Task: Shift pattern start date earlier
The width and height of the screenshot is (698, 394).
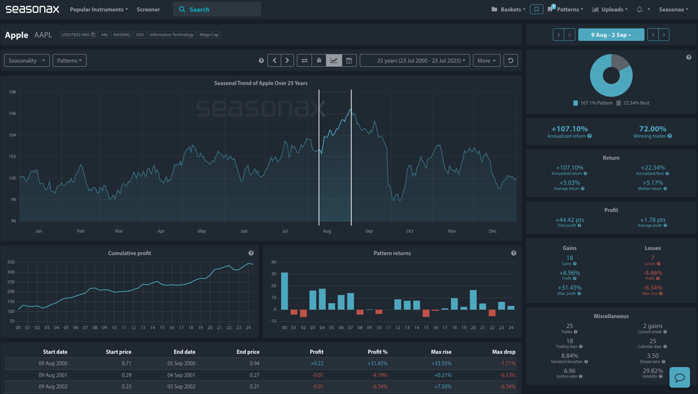Action: (x=559, y=35)
